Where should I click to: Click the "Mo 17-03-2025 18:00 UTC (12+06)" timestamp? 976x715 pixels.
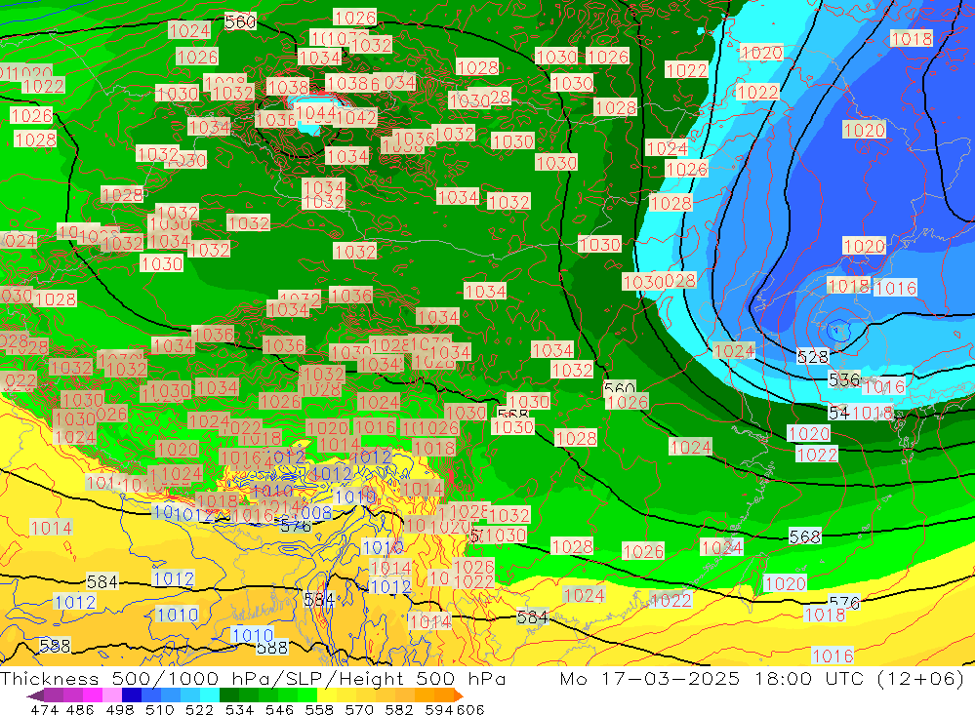point(762,678)
